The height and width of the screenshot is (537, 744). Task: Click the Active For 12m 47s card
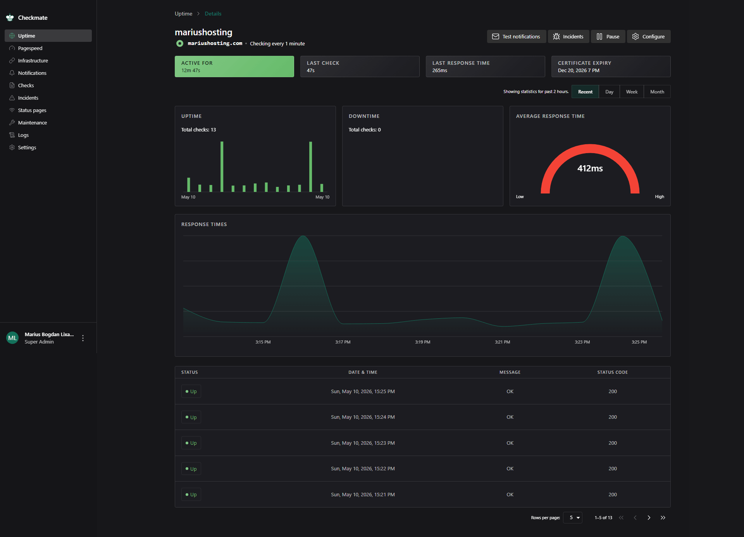(x=234, y=66)
